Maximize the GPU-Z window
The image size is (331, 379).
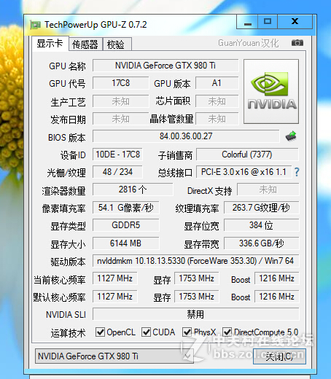tap(268, 22)
